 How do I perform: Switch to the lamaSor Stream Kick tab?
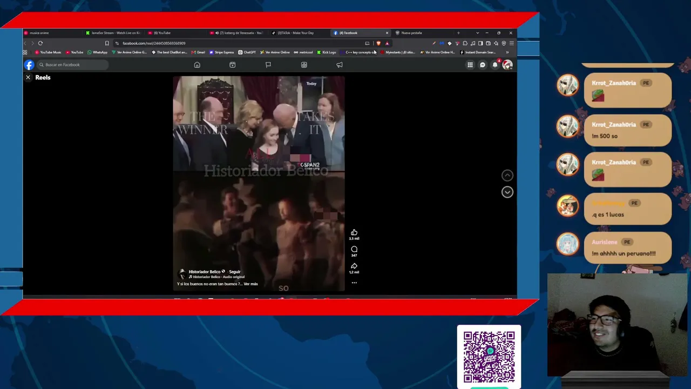[x=114, y=33]
